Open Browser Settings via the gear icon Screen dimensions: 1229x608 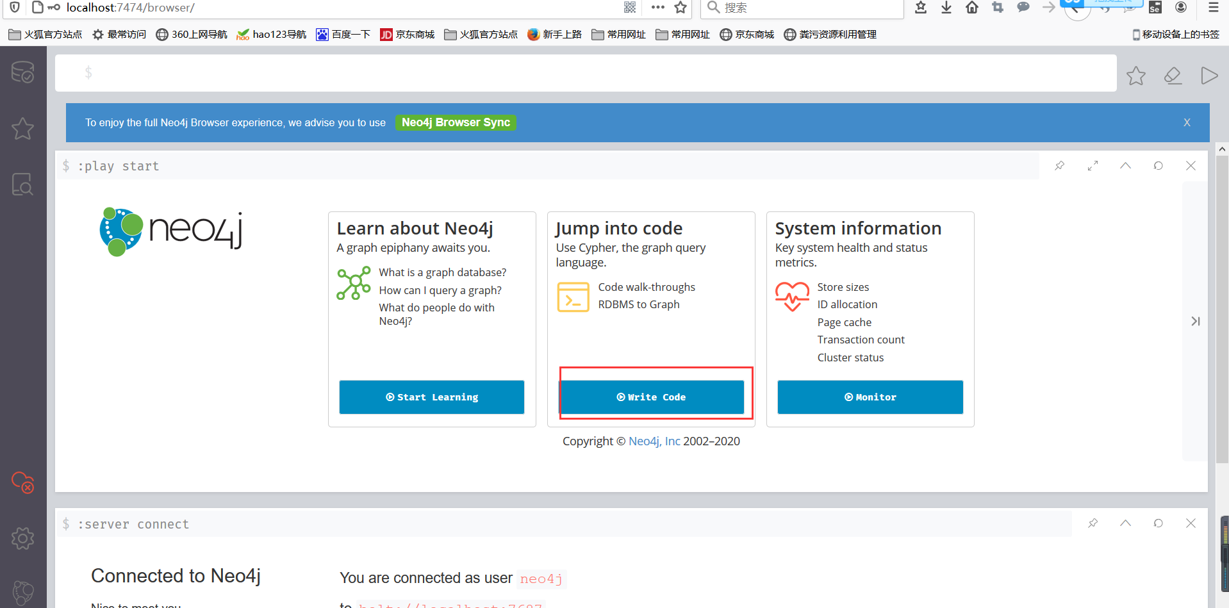click(22, 538)
